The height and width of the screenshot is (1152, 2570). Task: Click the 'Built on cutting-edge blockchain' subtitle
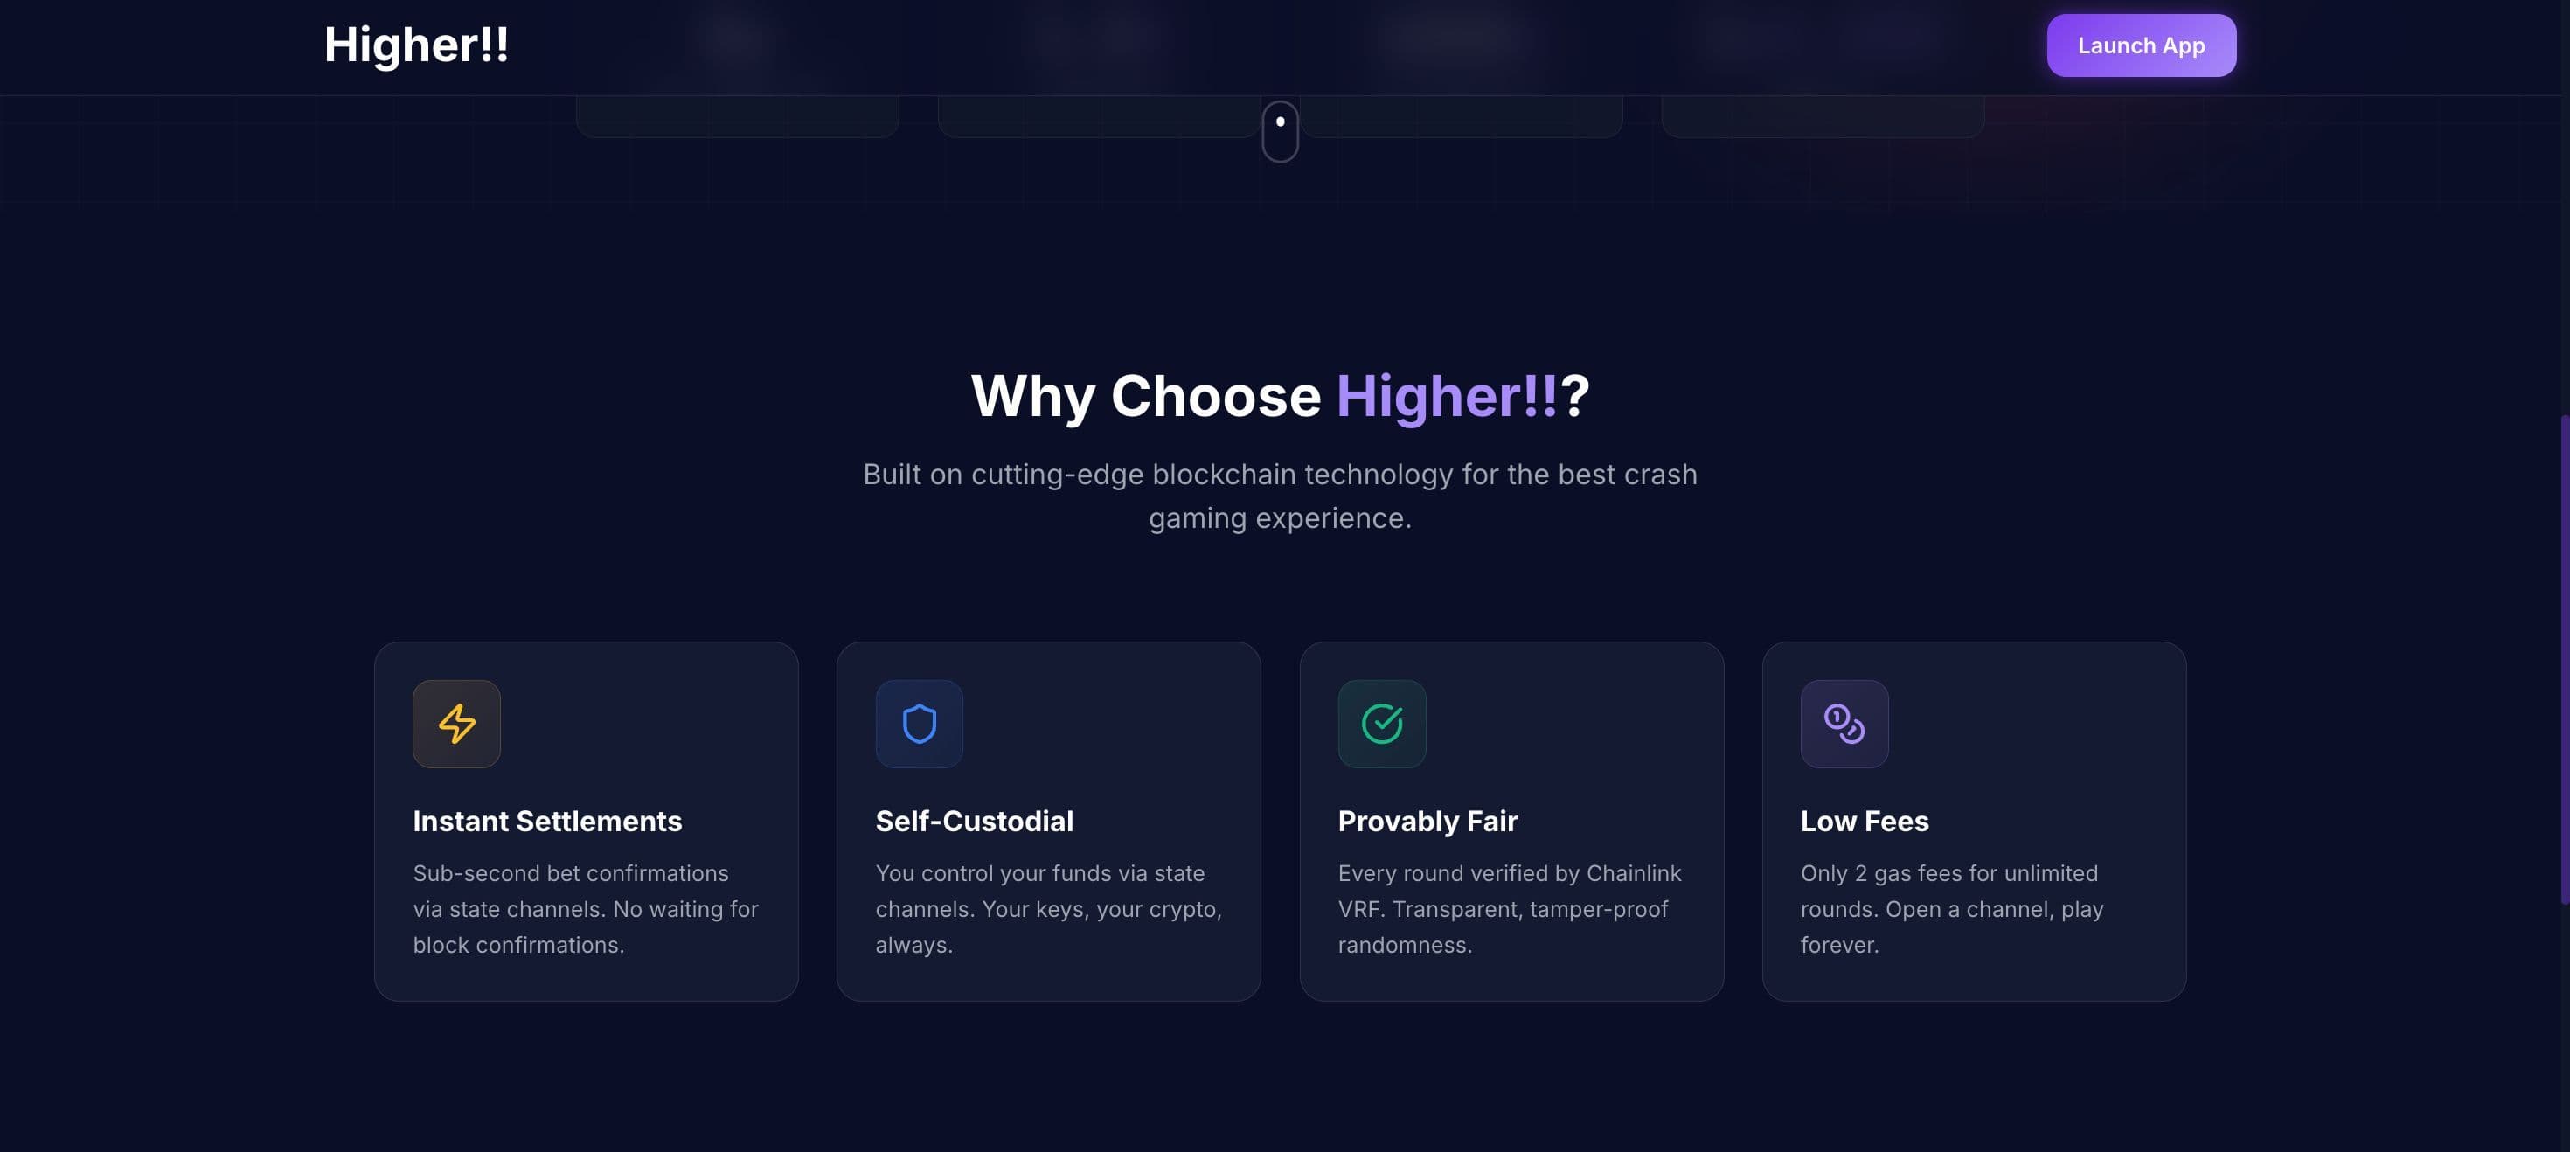(x=1280, y=496)
